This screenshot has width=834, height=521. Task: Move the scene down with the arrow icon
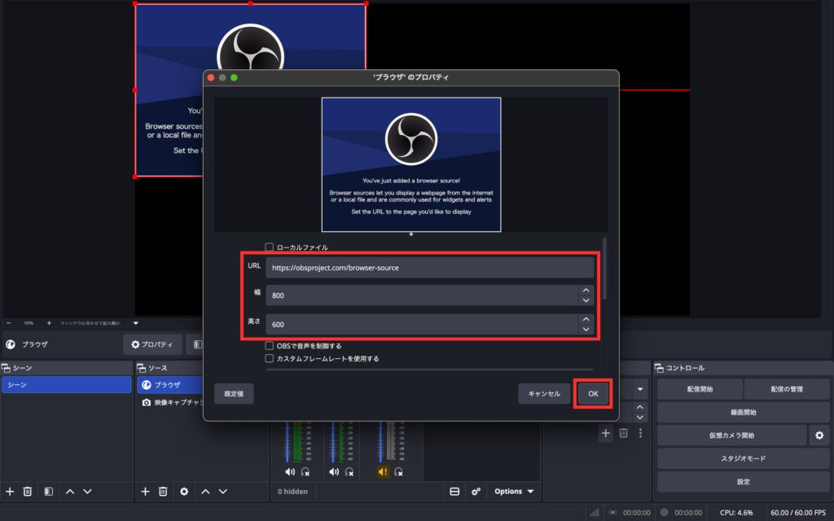point(87,491)
